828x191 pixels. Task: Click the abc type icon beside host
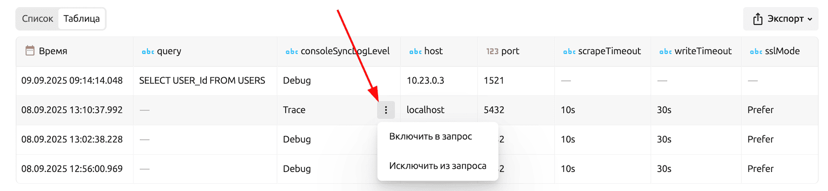tap(415, 52)
